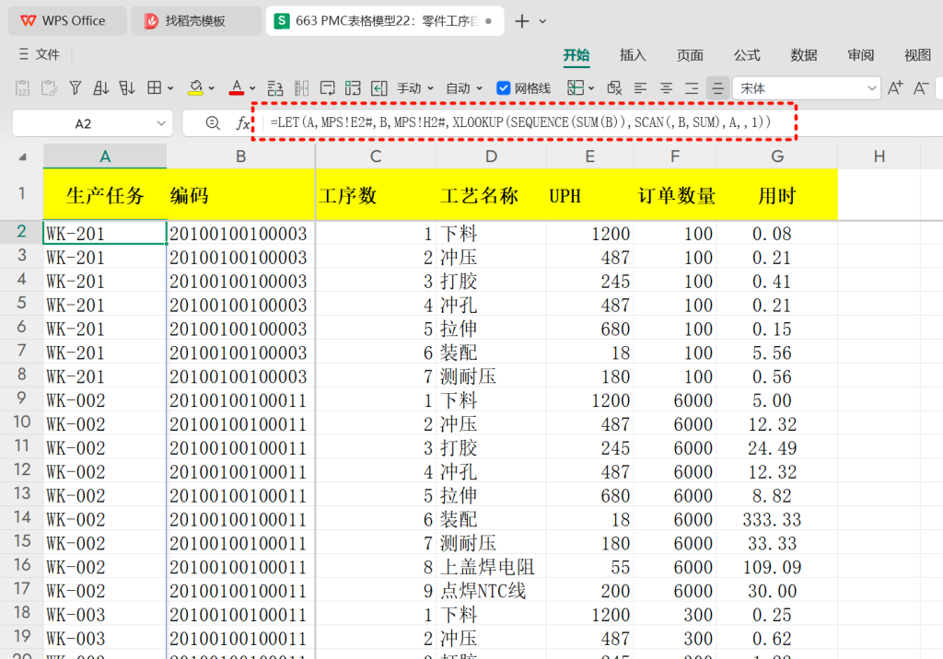Open the freeze panes dropdown arrow
Screen dimensions: 943x659
[592, 88]
